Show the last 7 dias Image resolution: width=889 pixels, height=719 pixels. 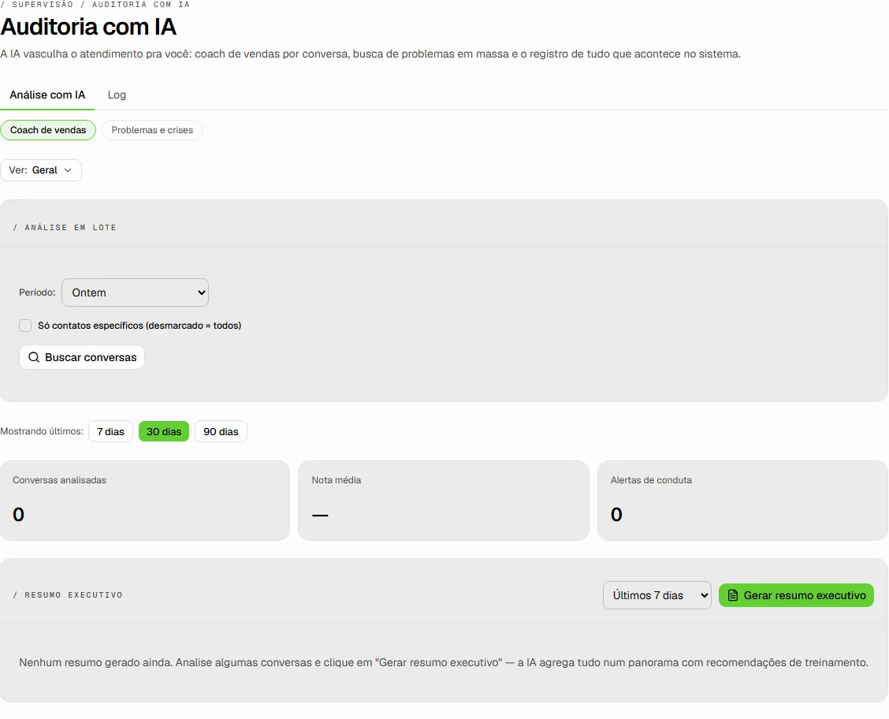(x=110, y=431)
